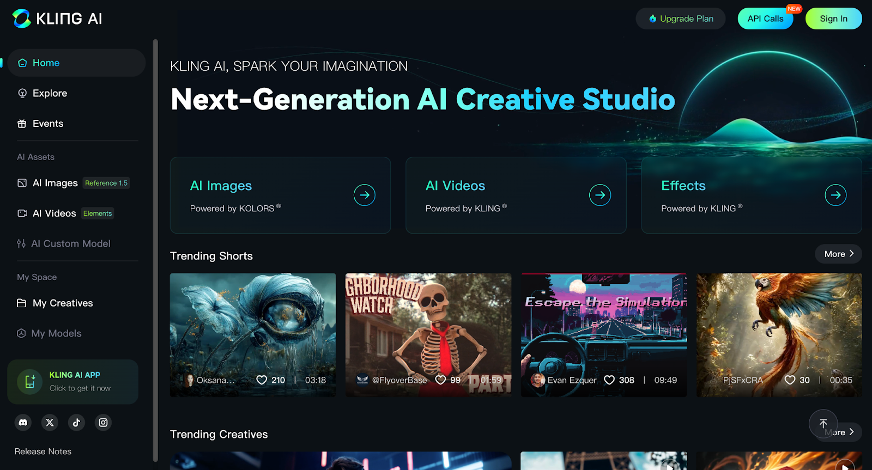Click the flame icon in Upgrade Plan
This screenshot has width=872, height=470.
[x=652, y=19]
